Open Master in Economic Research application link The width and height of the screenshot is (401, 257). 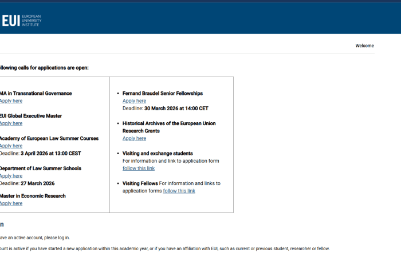(11, 203)
